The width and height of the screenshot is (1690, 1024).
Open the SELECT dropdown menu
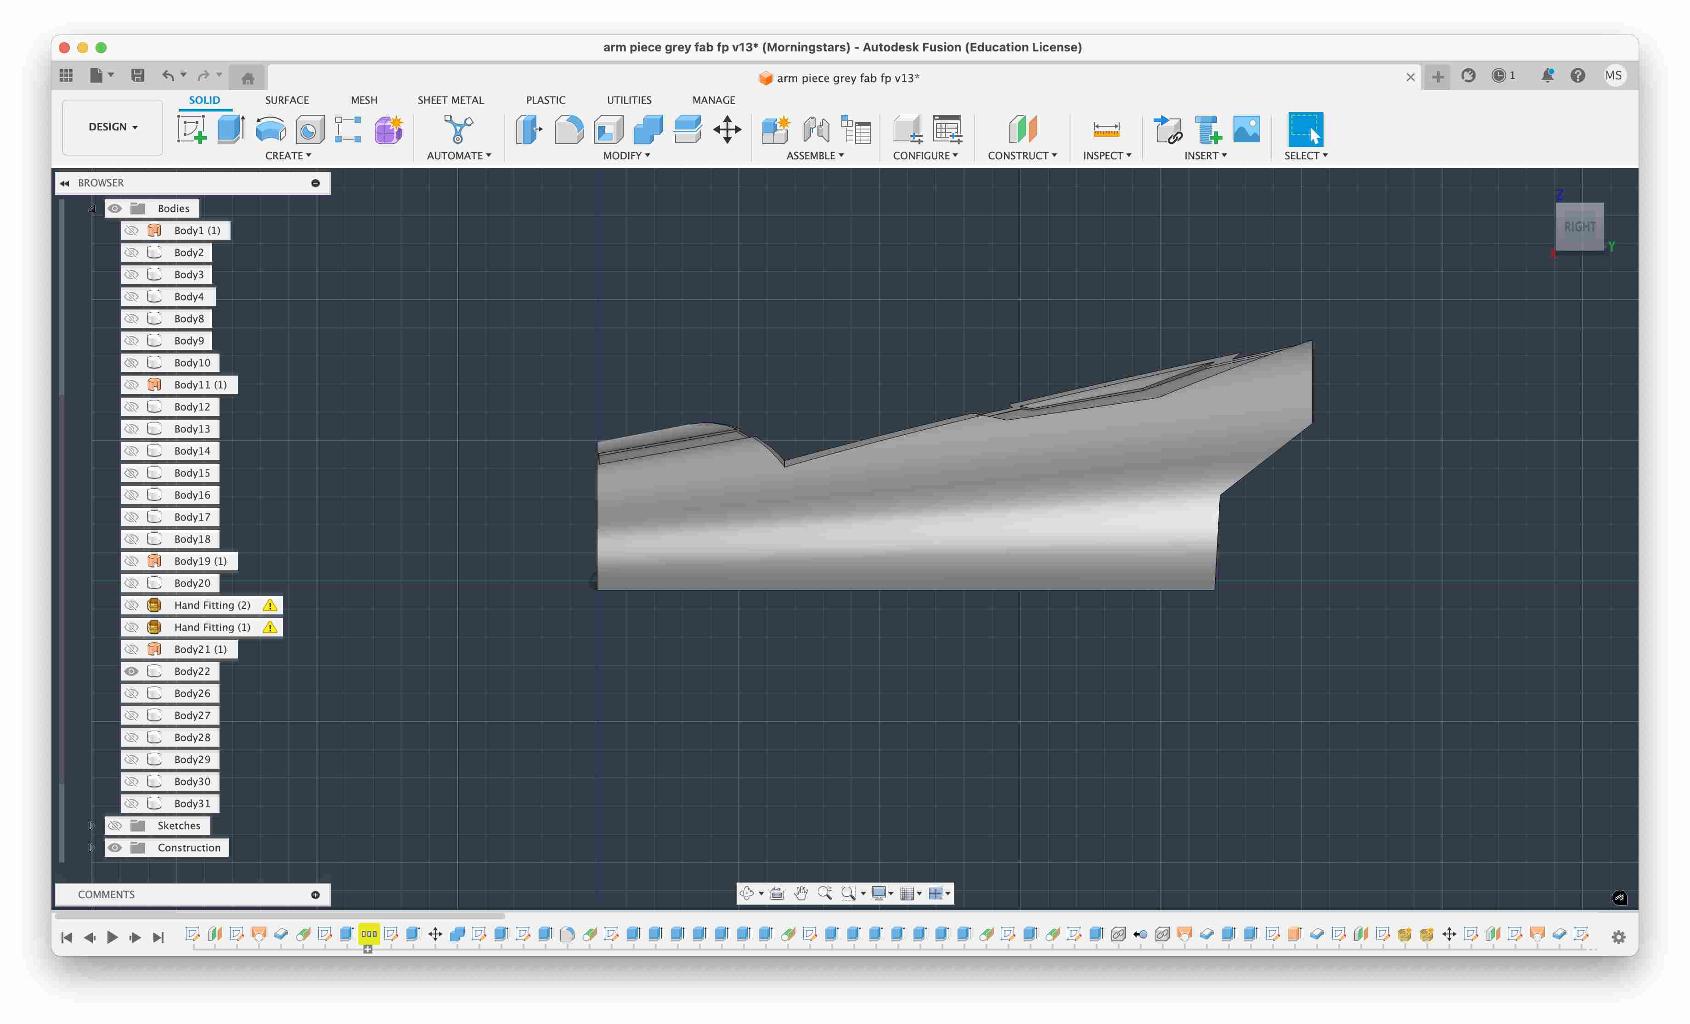(1306, 156)
